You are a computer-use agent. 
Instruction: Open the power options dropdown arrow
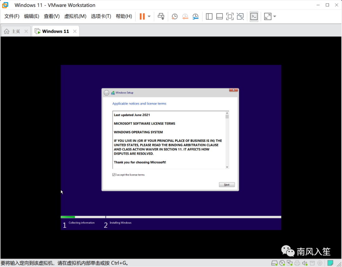tap(149, 16)
